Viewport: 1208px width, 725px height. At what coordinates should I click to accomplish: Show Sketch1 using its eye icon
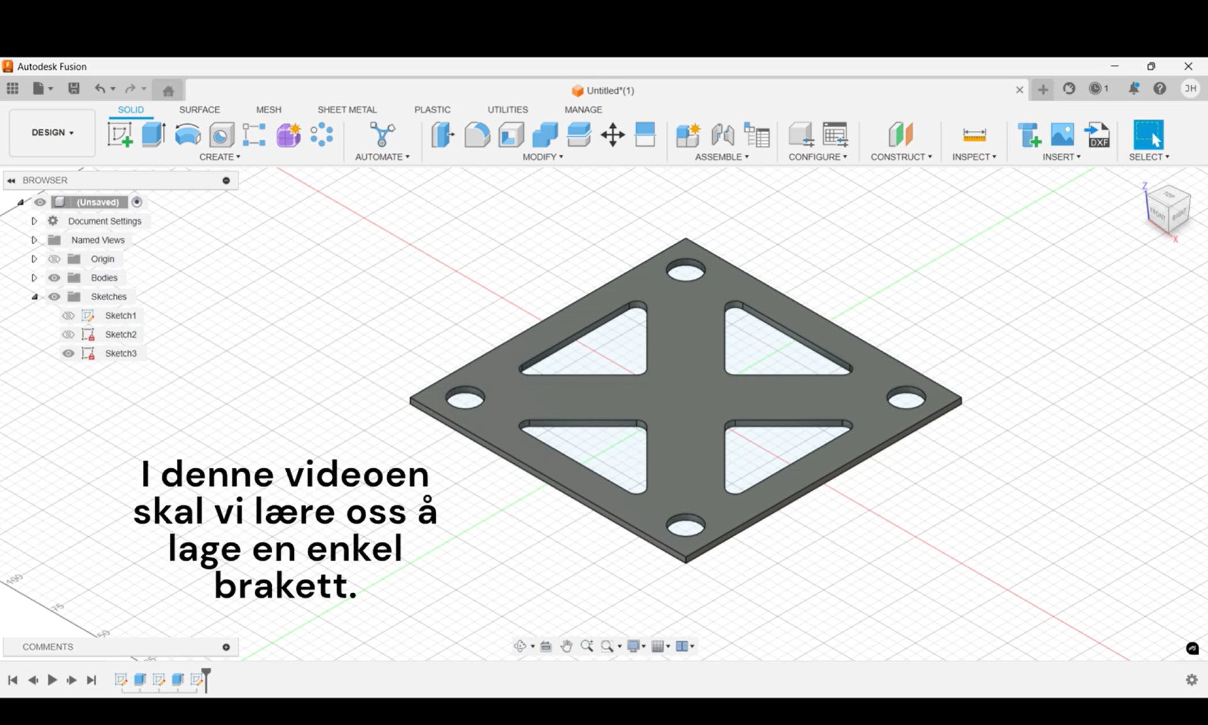(69, 316)
